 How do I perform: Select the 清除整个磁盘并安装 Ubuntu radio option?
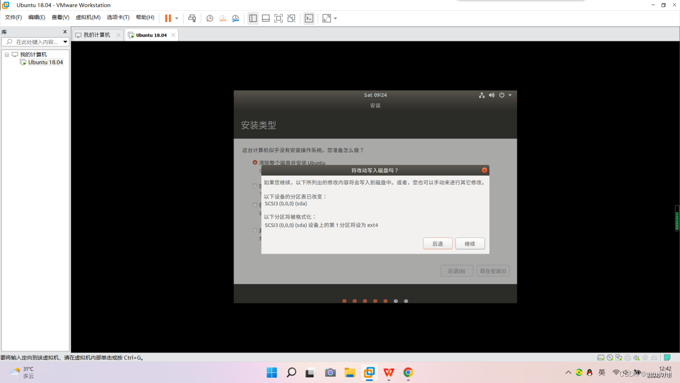[x=255, y=162]
